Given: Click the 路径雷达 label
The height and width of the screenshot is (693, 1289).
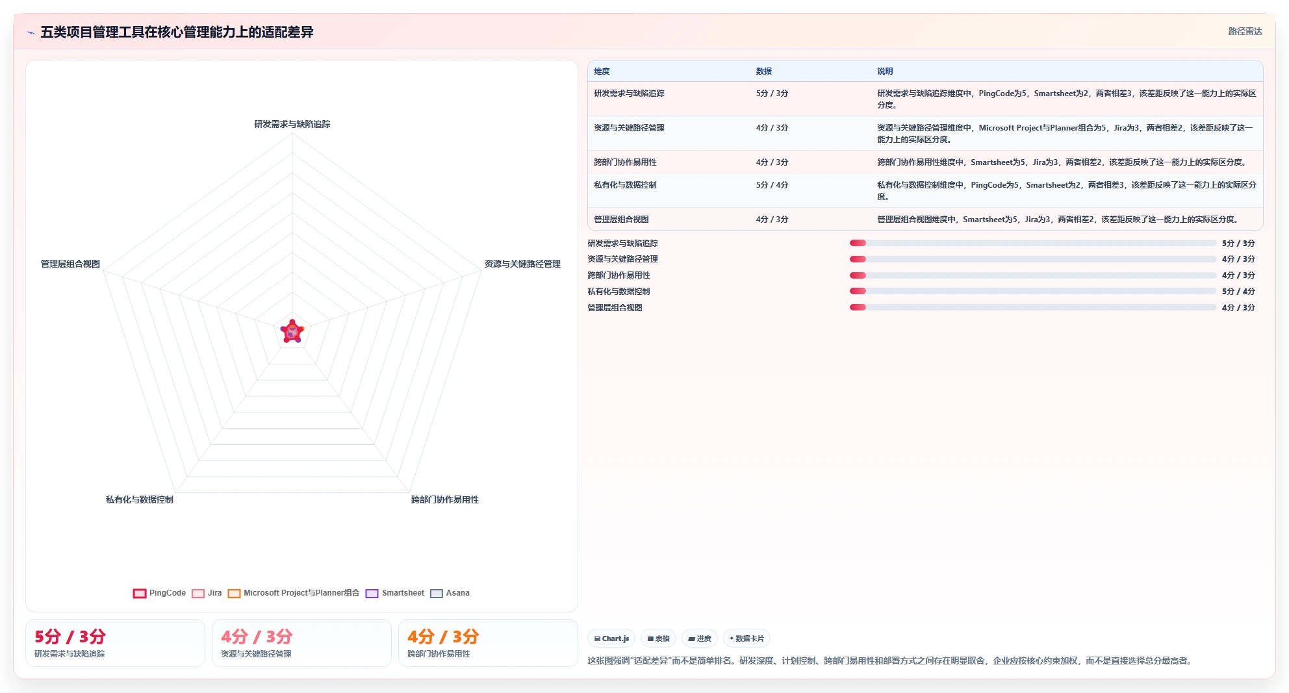Looking at the screenshot, I should pyautogui.click(x=1245, y=31).
